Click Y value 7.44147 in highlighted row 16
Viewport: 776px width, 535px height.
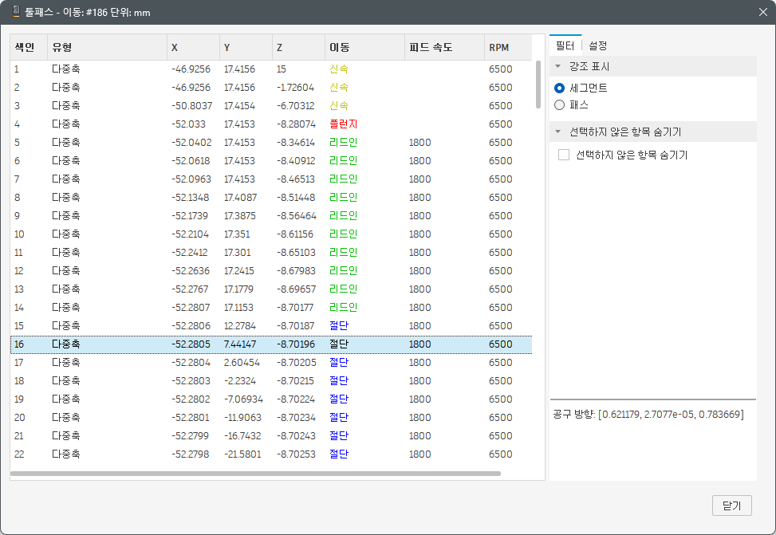click(x=240, y=344)
